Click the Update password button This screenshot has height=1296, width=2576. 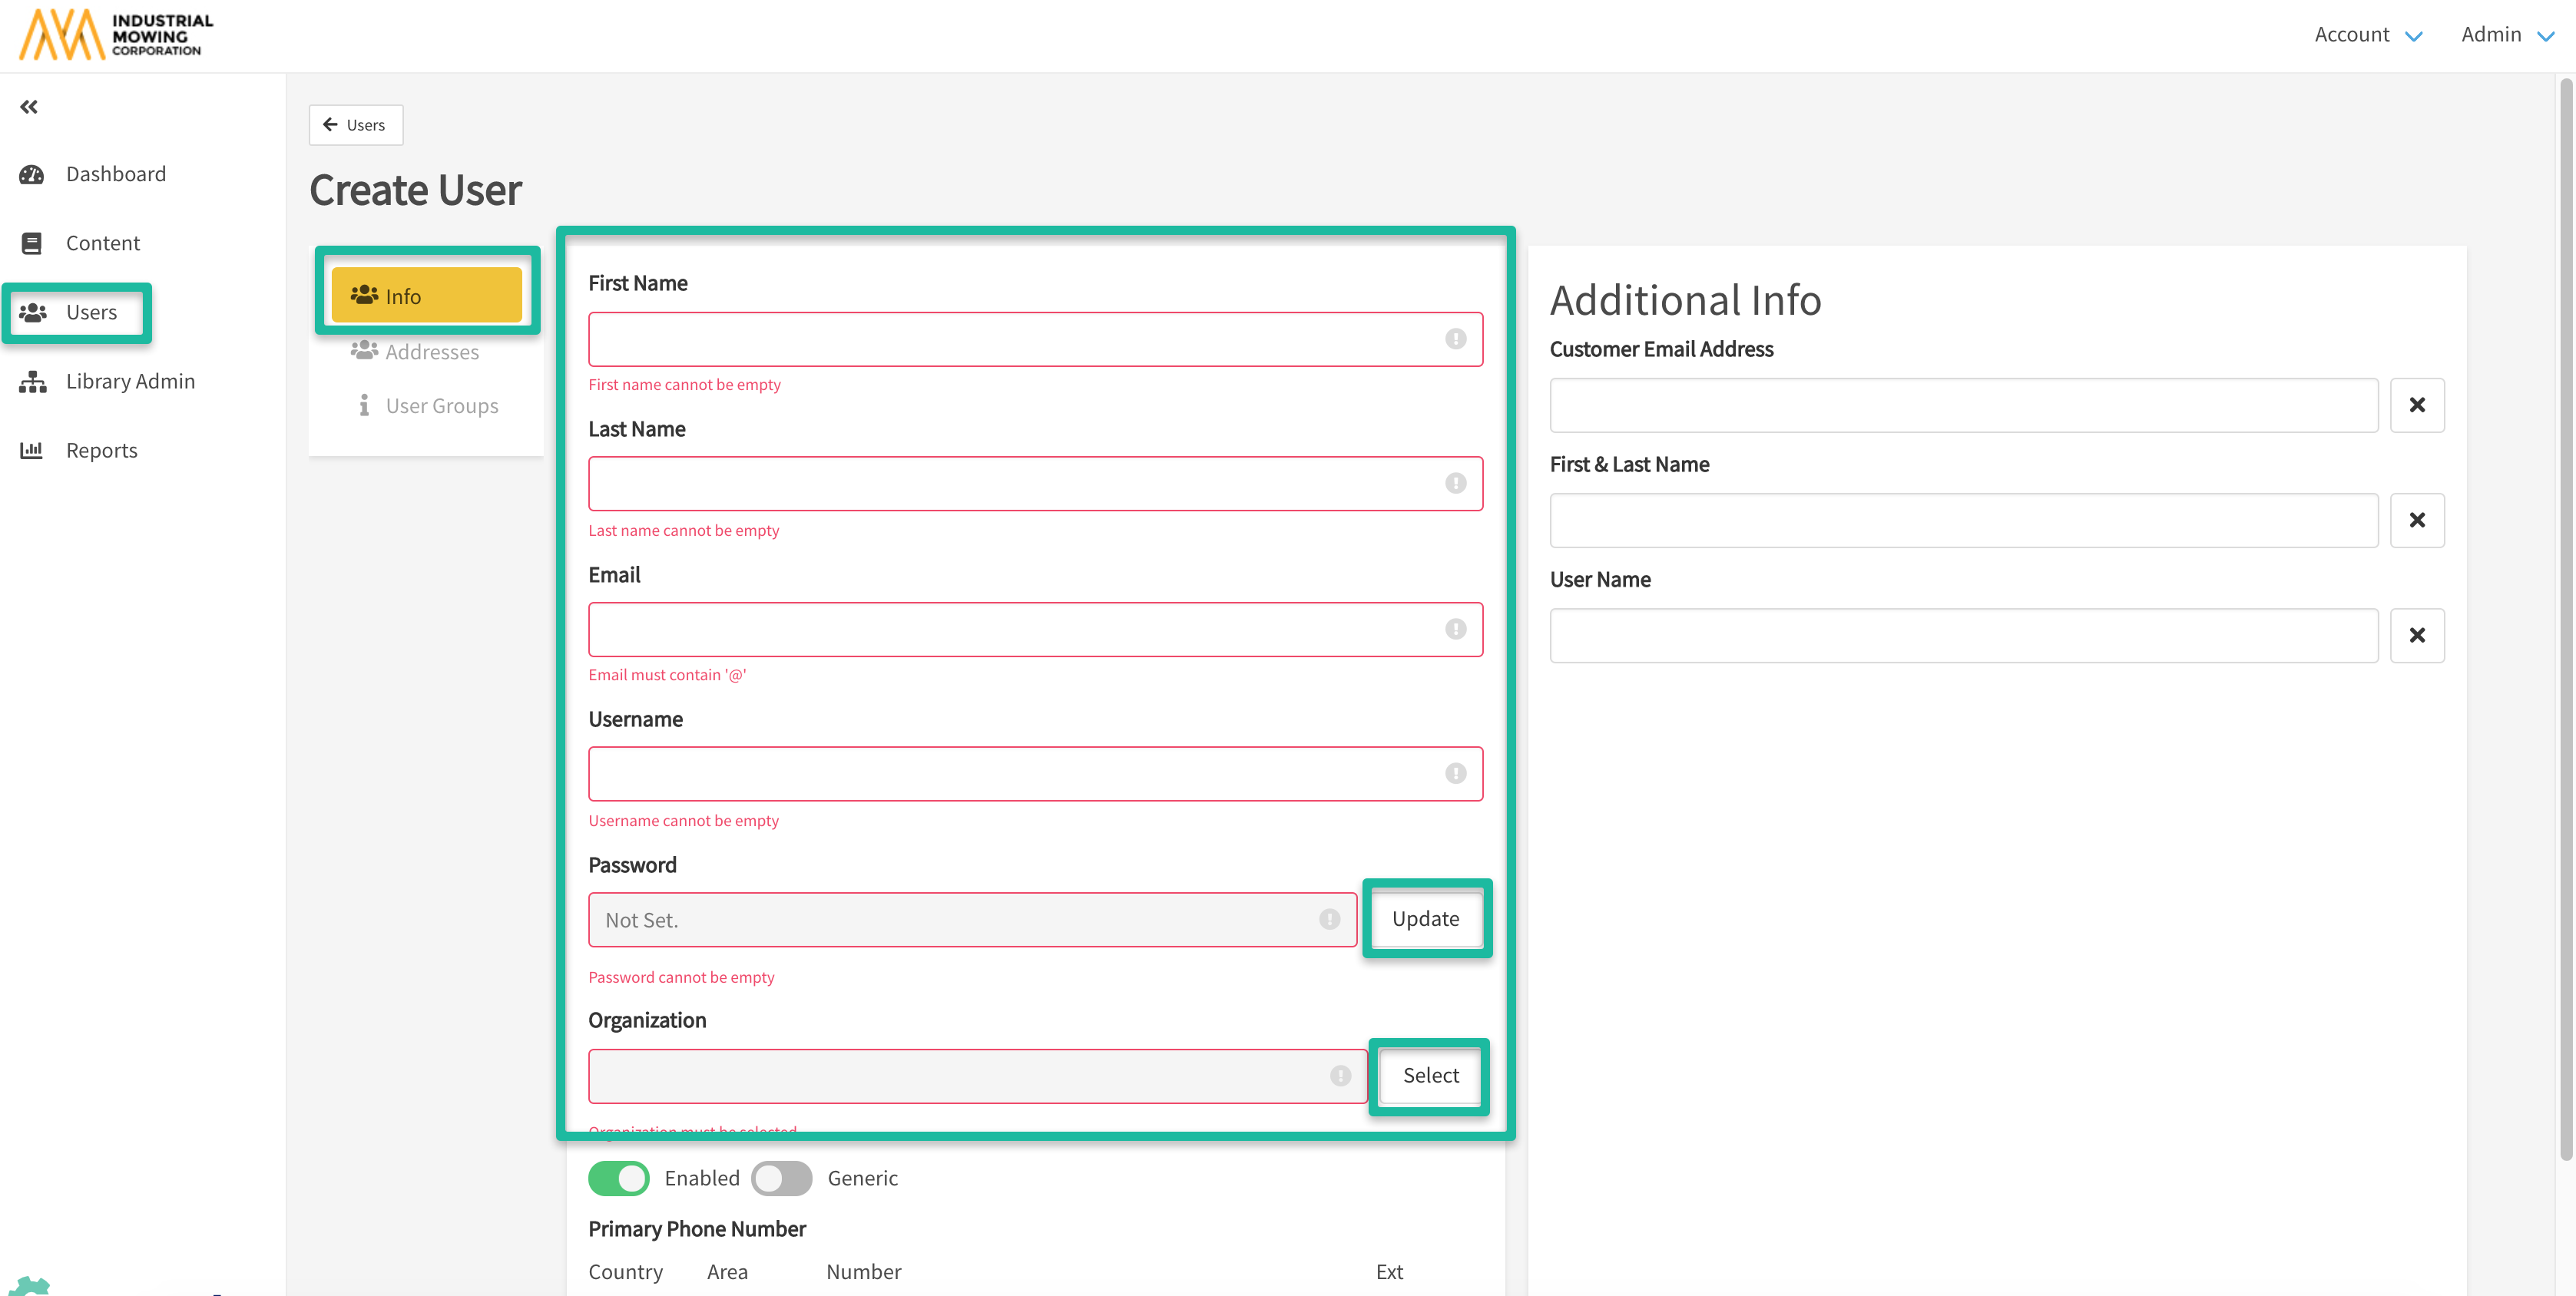pyautogui.click(x=1425, y=919)
